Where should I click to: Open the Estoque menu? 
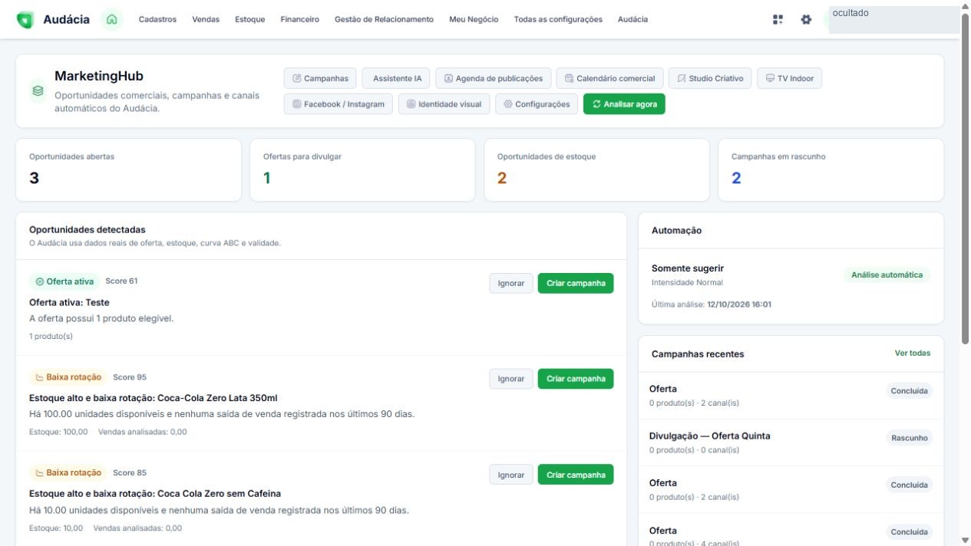coord(250,20)
